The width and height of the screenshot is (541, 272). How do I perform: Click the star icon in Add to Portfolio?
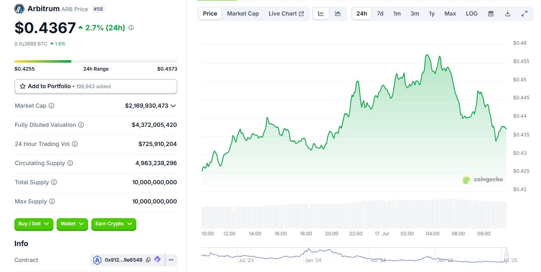click(x=23, y=86)
